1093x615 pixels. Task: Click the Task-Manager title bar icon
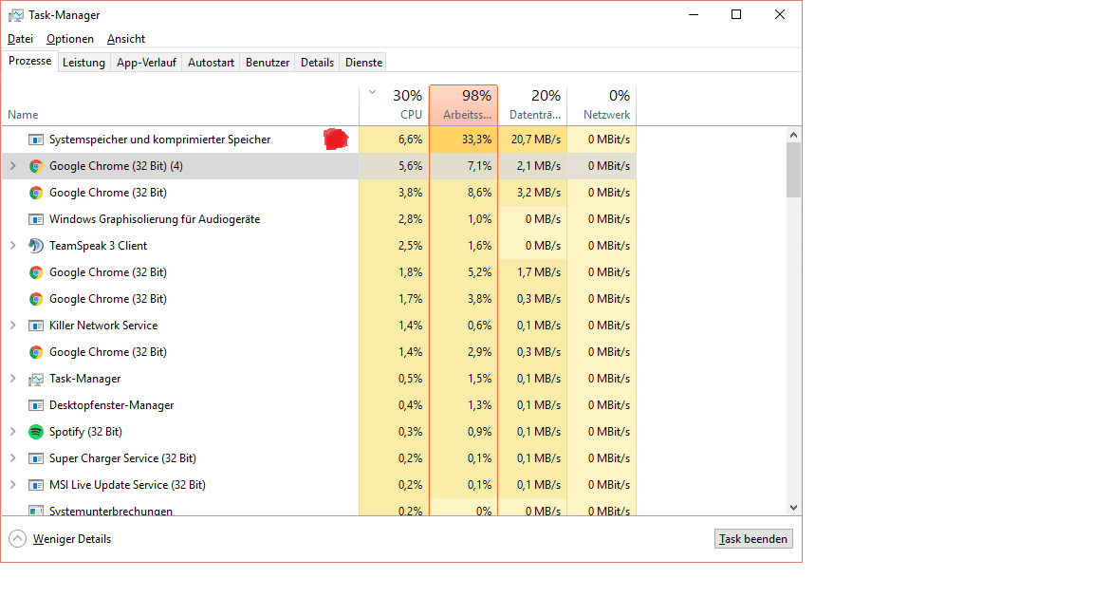click(15, 14)
